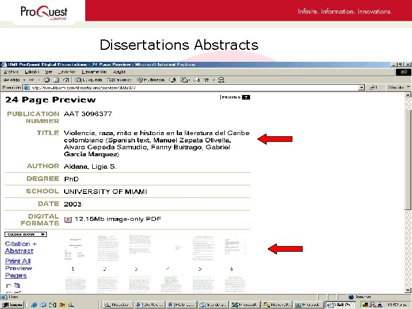Click the vertical scrollbar down arrow
The width and height of the screenshot is (412, 309).
pyautogui.click(x=408, y=290)
